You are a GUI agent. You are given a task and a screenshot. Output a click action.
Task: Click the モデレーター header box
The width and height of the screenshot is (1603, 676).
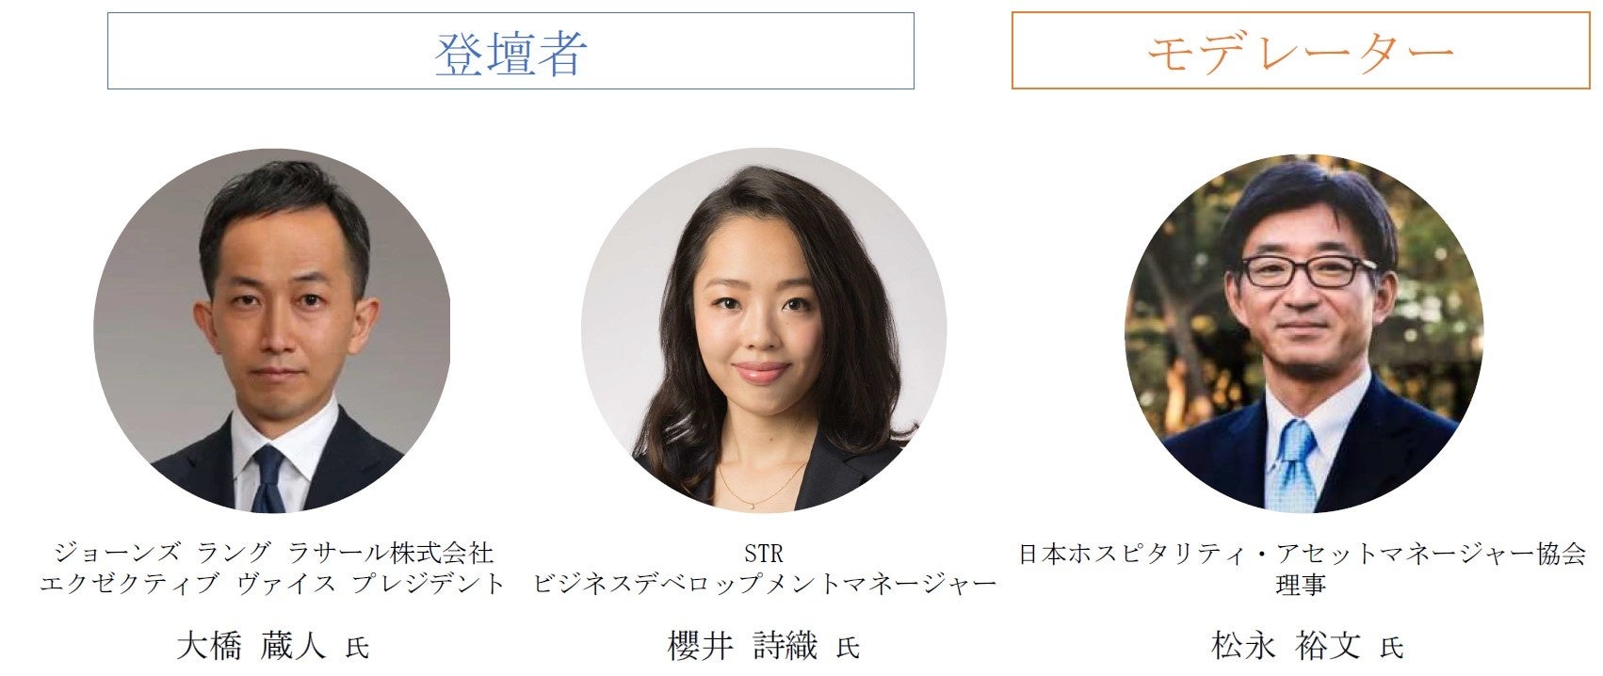coord(1301,51)
